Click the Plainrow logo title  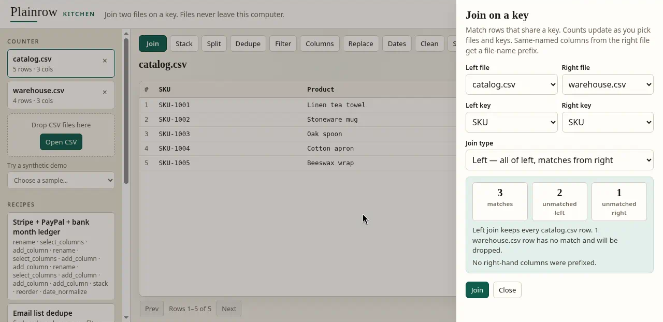34,12
